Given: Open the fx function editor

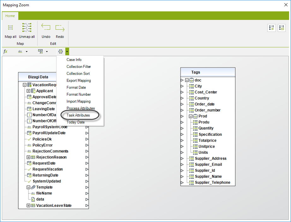Looking at the screenshot, I should [x=5, y=51].
